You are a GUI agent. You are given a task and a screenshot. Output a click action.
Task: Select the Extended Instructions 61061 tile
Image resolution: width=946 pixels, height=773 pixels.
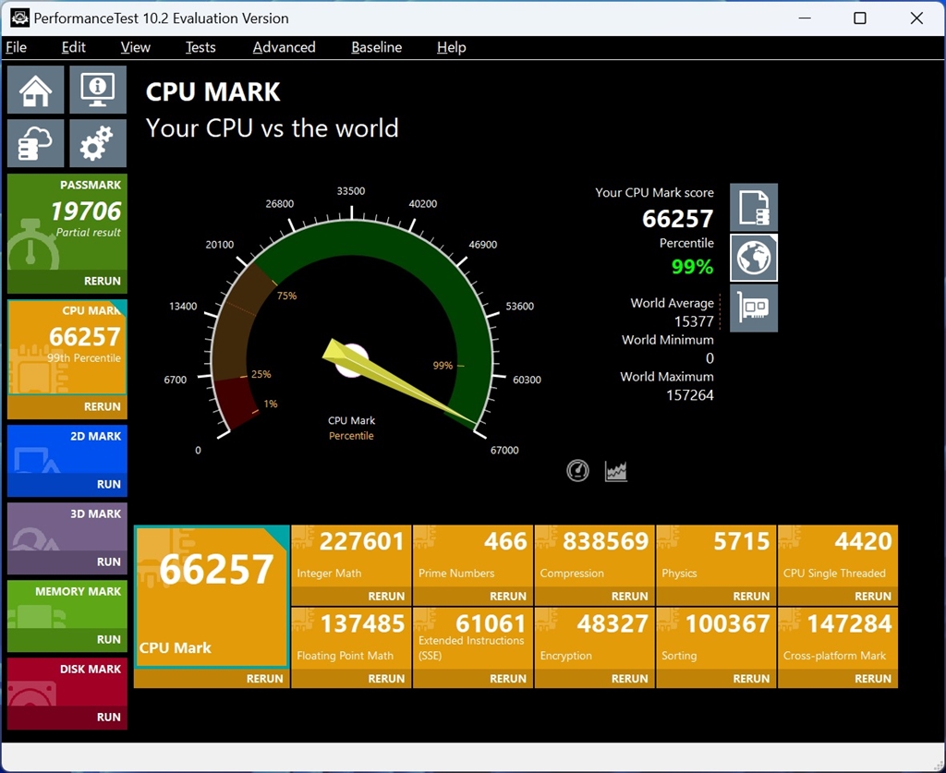[473, 638]
